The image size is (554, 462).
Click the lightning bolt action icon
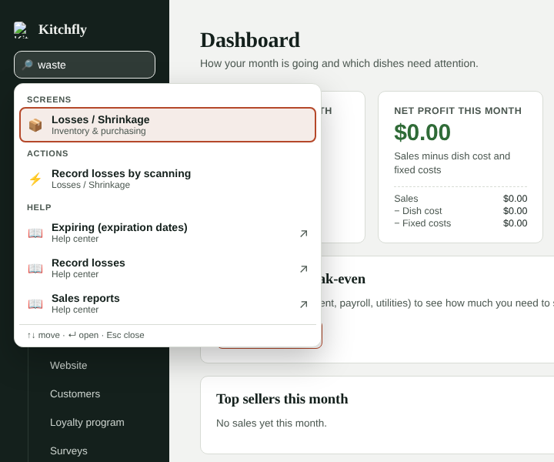coord(35,179)
